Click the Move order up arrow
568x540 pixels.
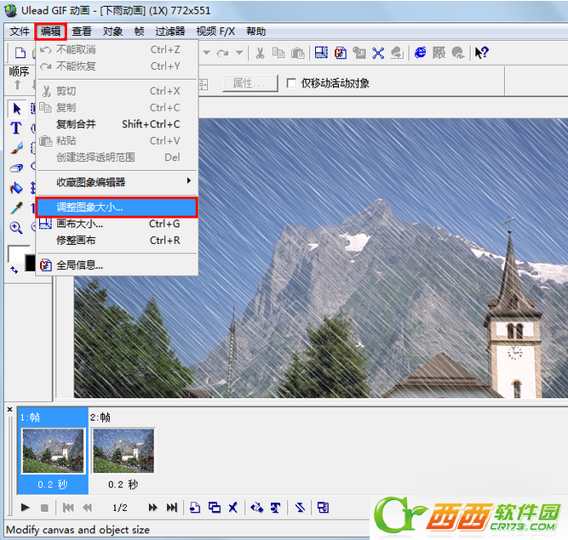pos(17,85)
